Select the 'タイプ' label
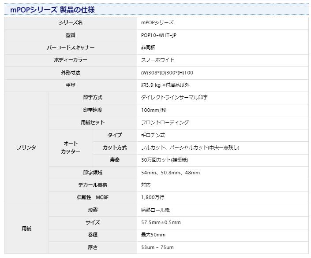This screenshot has width=311, height=258. click(x=115, y=135)
